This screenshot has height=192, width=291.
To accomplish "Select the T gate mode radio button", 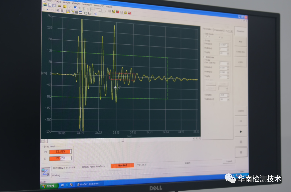I will click(x=207, y=37).
